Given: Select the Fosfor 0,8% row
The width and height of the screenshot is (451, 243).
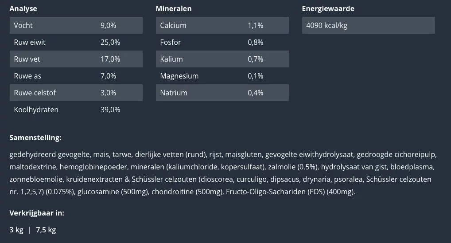Looking at the screenshot, I should 222,42.
